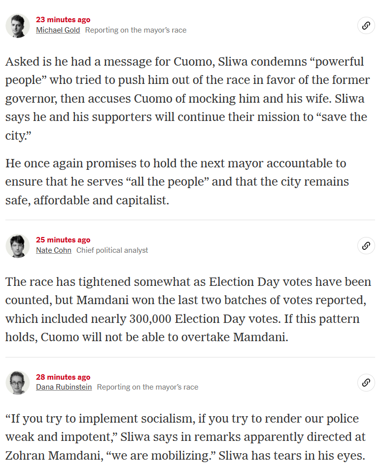Visit Dana Rubinstein's author link

64,387
